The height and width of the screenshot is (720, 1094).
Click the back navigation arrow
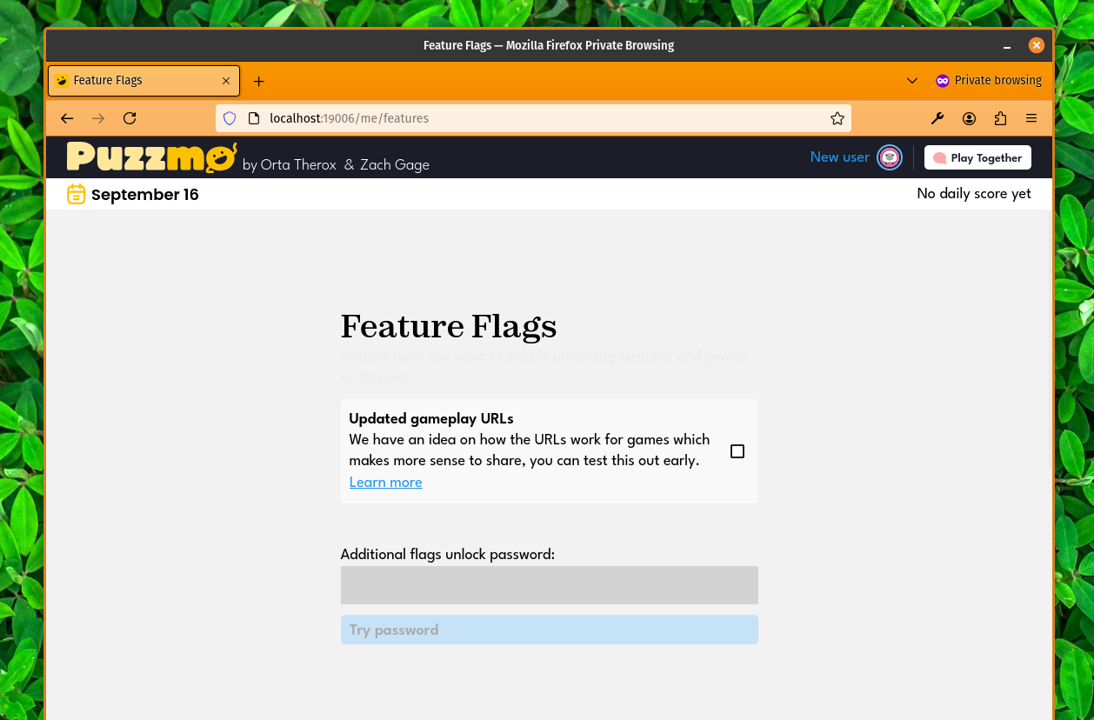point(67,118)
